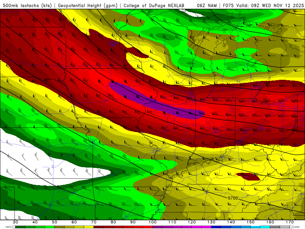Select the dark purple swatch starting at 100
This screenshot has height=229, width=305.
[x=157, y=227]
